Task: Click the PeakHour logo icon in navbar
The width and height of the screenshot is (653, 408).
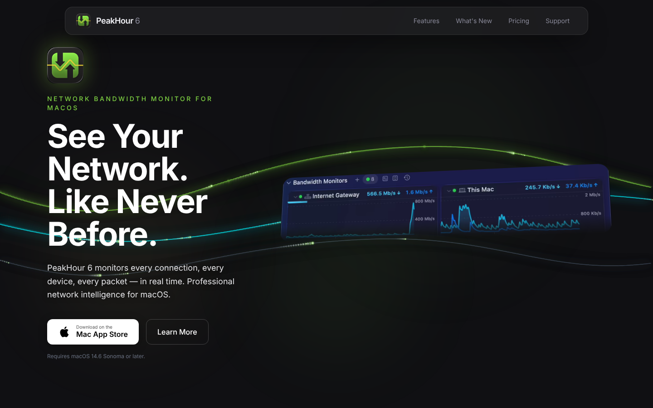Action: pos(83,21)
